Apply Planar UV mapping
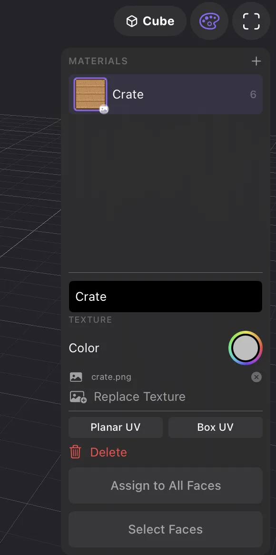The image size is (276, 555). [116, 427]
